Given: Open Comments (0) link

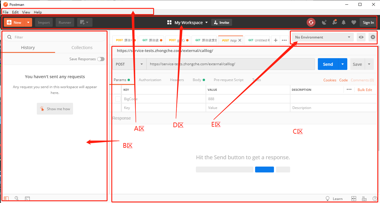Looking at the screenshot, I should point(362,80).
